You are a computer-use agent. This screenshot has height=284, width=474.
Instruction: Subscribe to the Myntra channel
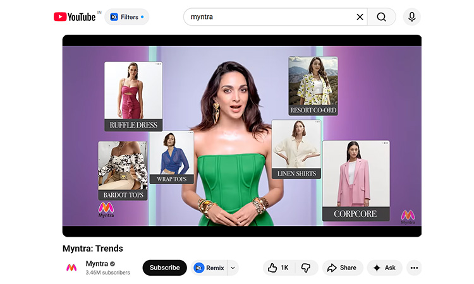(165, 268)
